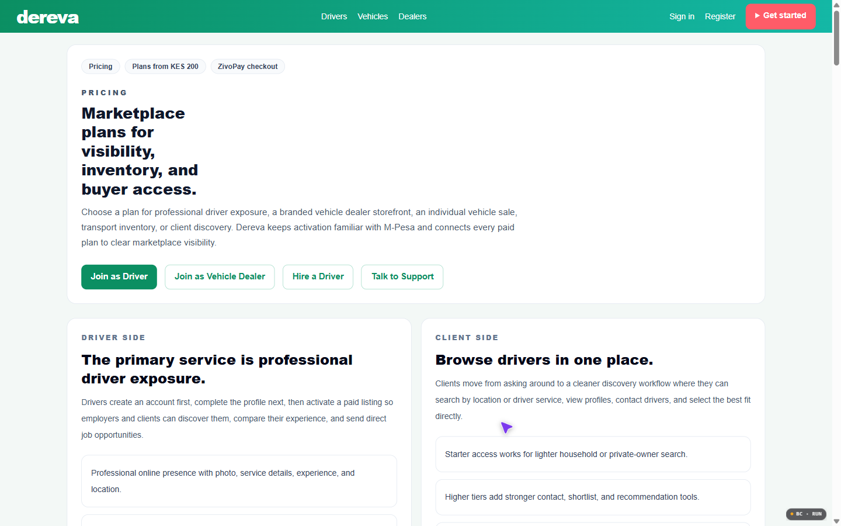Click the Hire a Driver button

click(x=318, y=277)
